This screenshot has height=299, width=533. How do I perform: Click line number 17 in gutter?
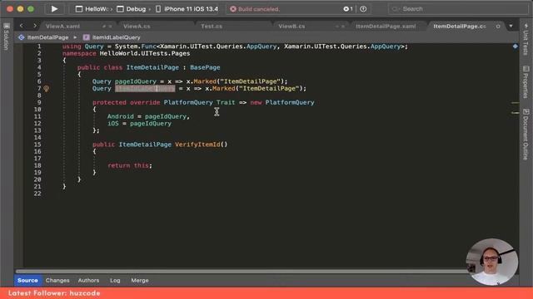(x=37, y=159)
